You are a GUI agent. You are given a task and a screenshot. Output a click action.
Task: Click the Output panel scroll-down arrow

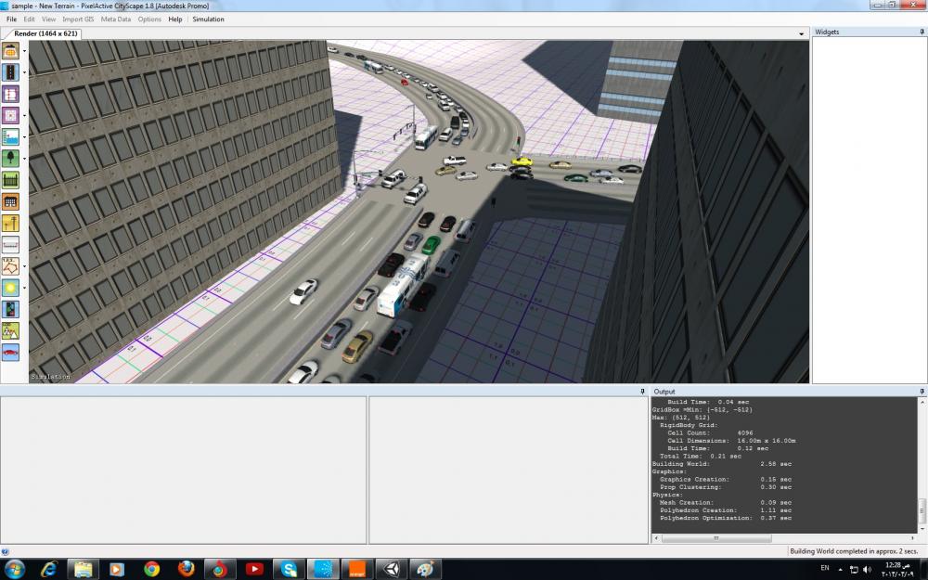pos(922,529)
